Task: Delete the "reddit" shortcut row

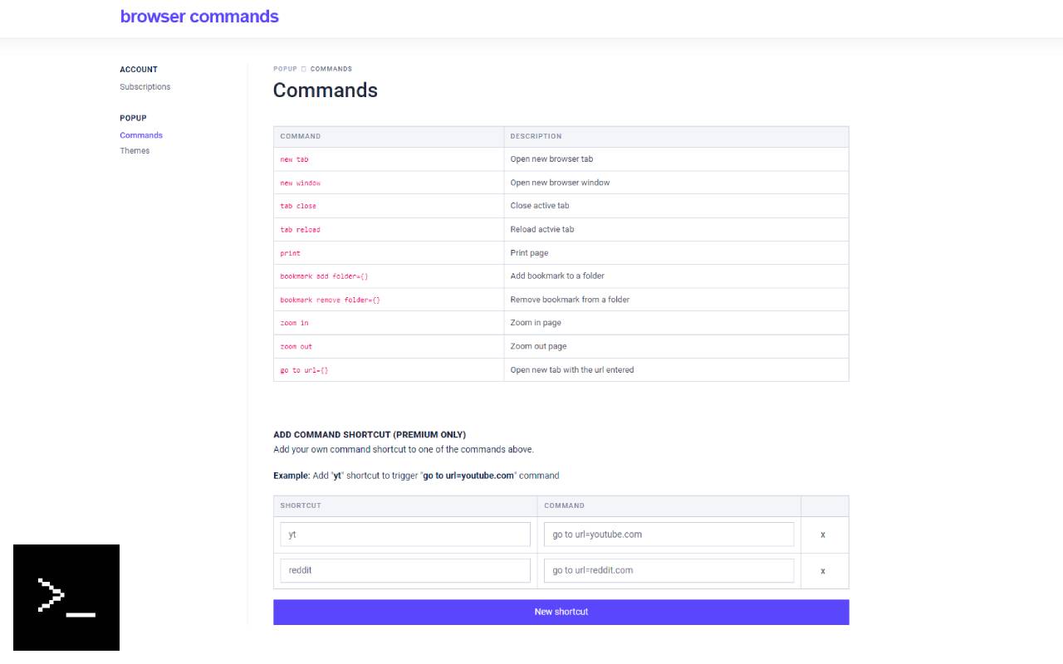Action: tap(822, 571)
